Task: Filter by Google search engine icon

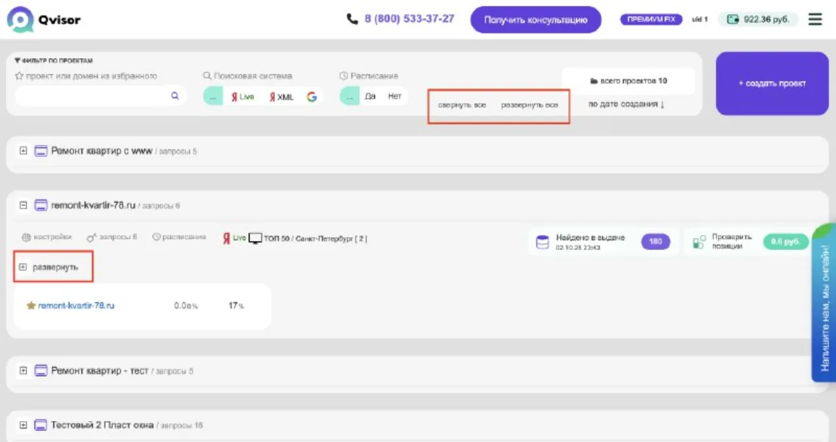Action: 312,97
